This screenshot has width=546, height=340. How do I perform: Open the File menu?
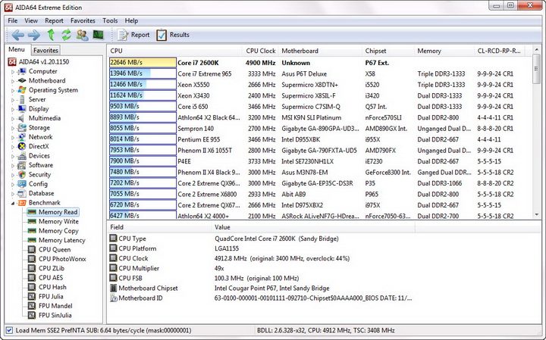(x=13, y=20)
